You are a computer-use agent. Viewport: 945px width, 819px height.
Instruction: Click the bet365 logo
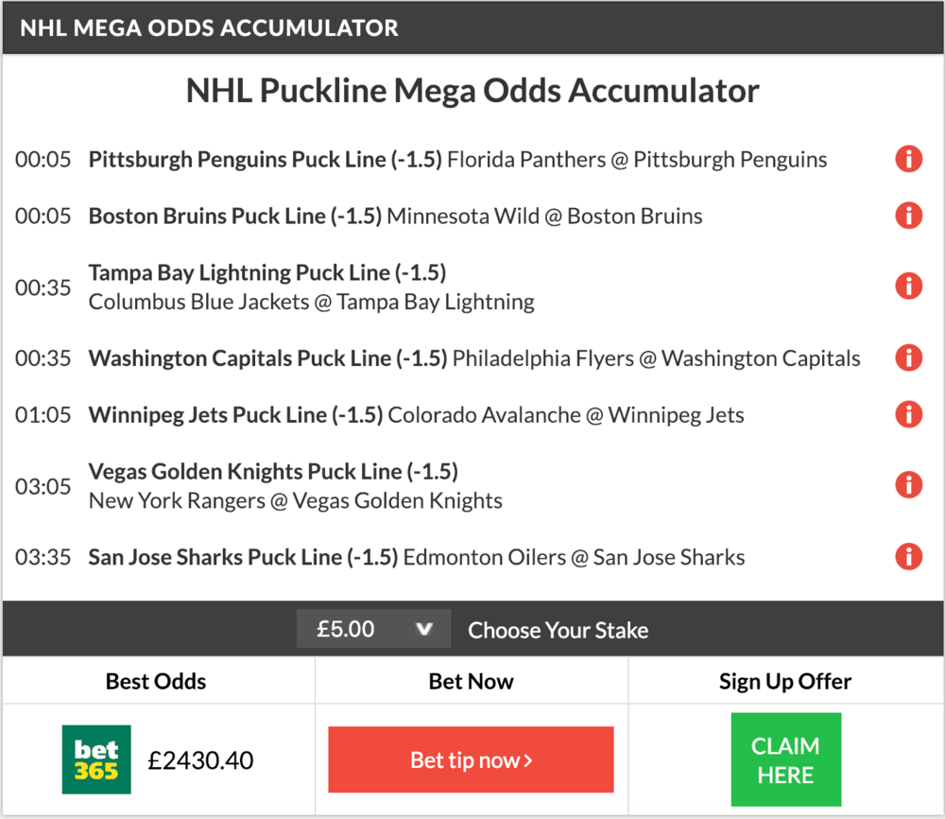(96, 759)
